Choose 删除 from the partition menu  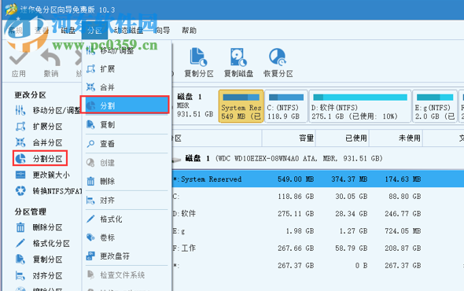coord(127,181)
